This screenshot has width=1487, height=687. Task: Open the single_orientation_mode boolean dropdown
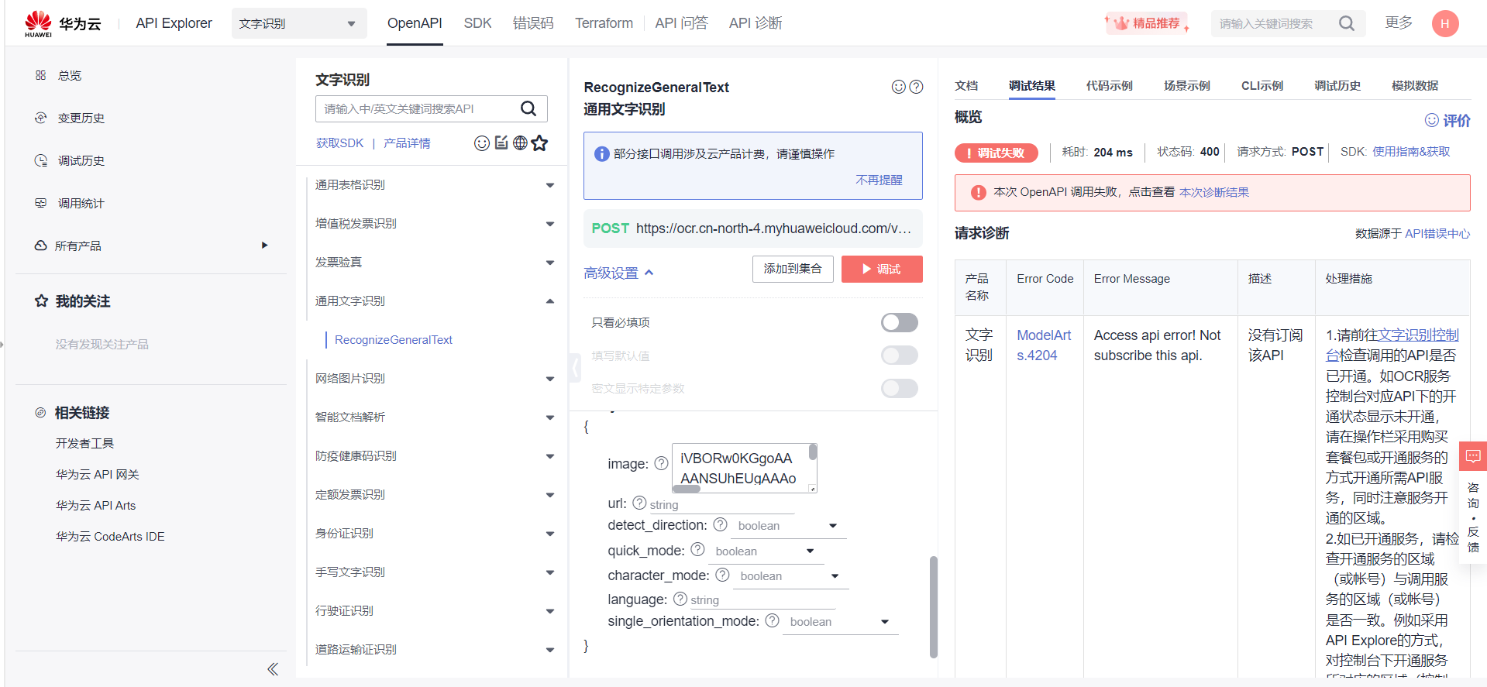pos(840,622)
